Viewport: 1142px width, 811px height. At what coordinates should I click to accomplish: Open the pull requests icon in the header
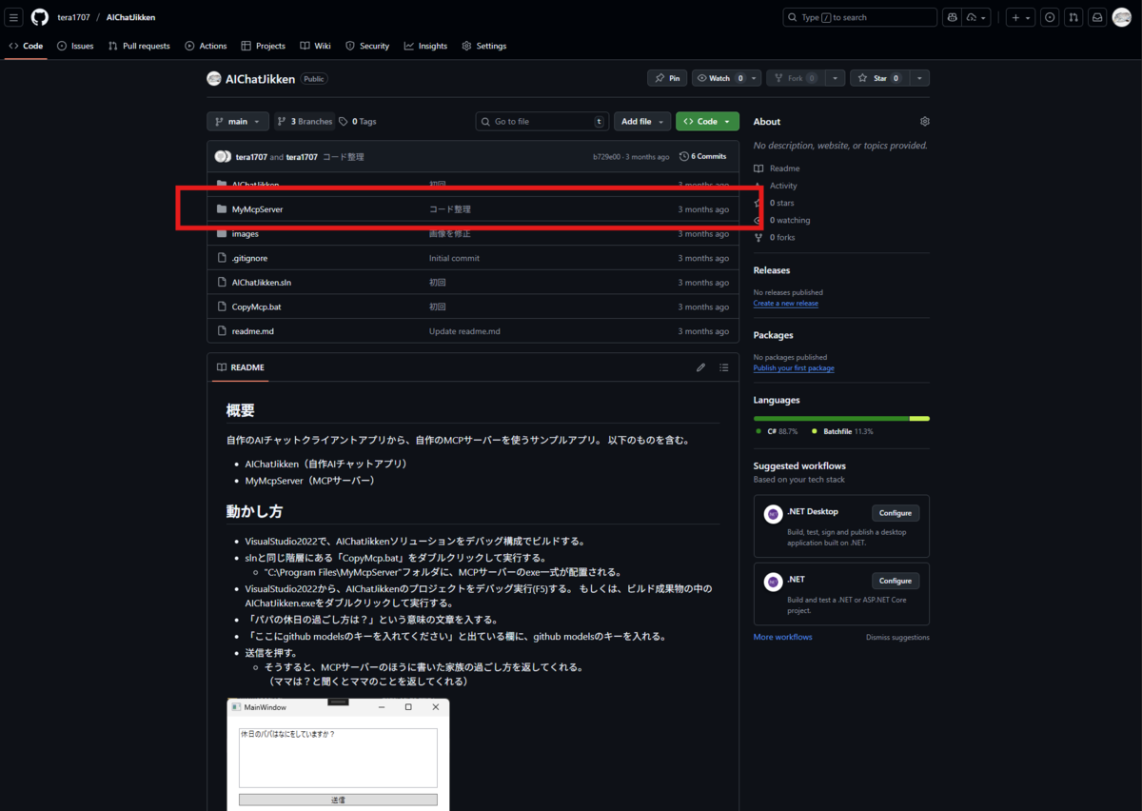1073,17
